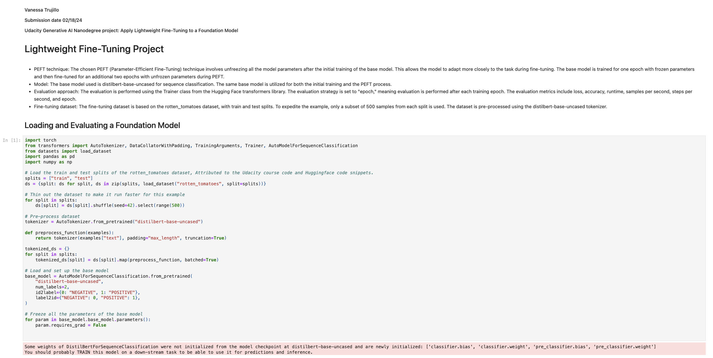Click the splits = ["train", "test"] line

59,178
